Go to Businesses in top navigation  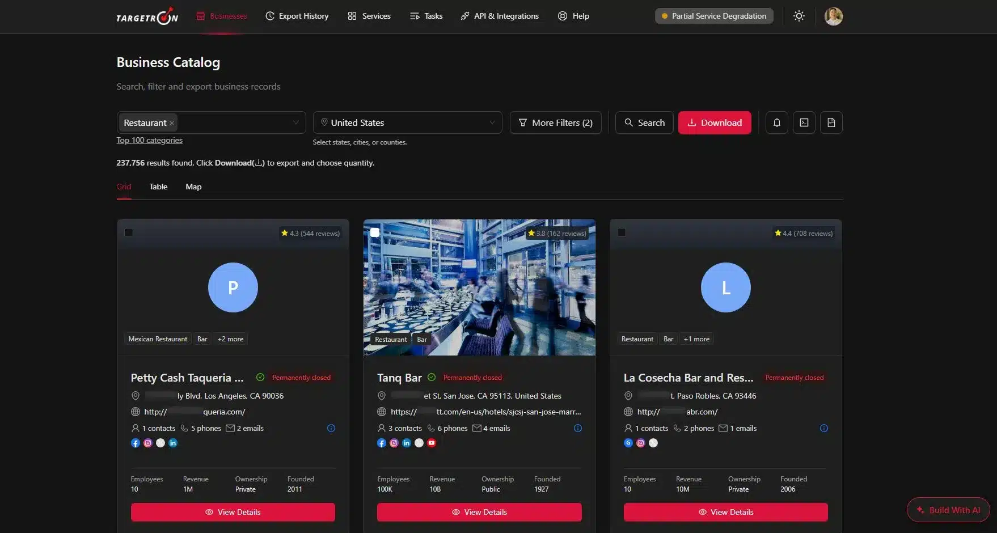click(222, 16)
